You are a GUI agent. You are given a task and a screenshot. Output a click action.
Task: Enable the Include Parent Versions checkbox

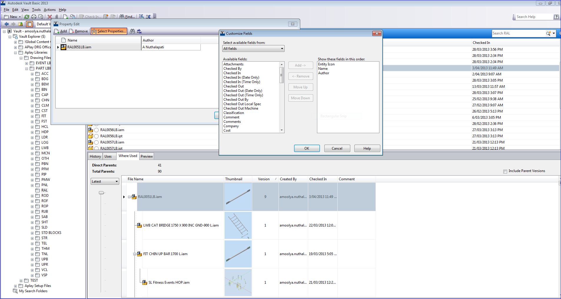(505, 171)
